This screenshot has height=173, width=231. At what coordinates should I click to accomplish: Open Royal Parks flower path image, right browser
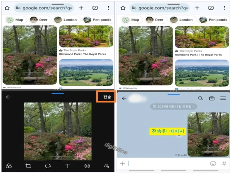(202, 37)
